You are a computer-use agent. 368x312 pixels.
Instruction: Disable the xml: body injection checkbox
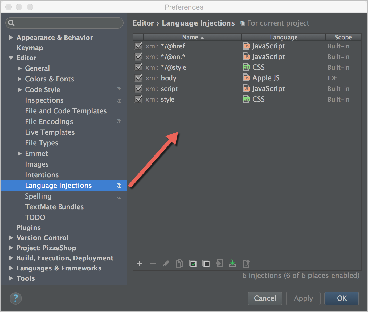[x=138, y=78]
